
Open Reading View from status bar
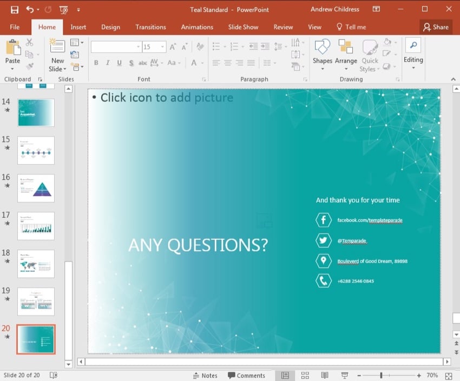pos(324,375)
